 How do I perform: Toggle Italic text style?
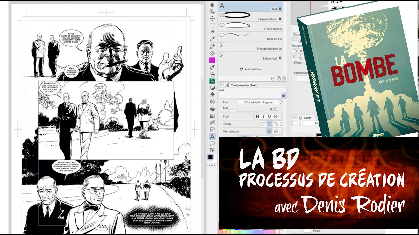pos(264,117)
